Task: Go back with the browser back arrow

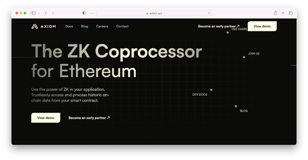Action: tap(46, 13)
